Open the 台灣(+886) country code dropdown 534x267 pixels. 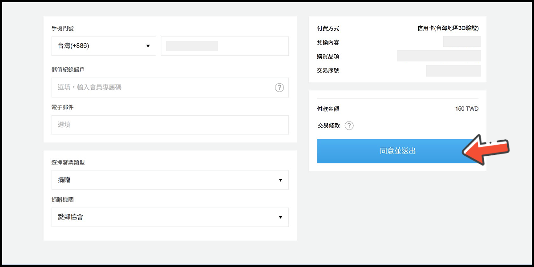(104, 46)
